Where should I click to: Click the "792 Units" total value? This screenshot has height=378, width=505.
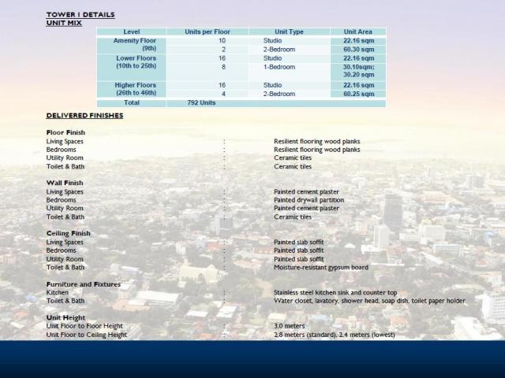click(201, 103)
